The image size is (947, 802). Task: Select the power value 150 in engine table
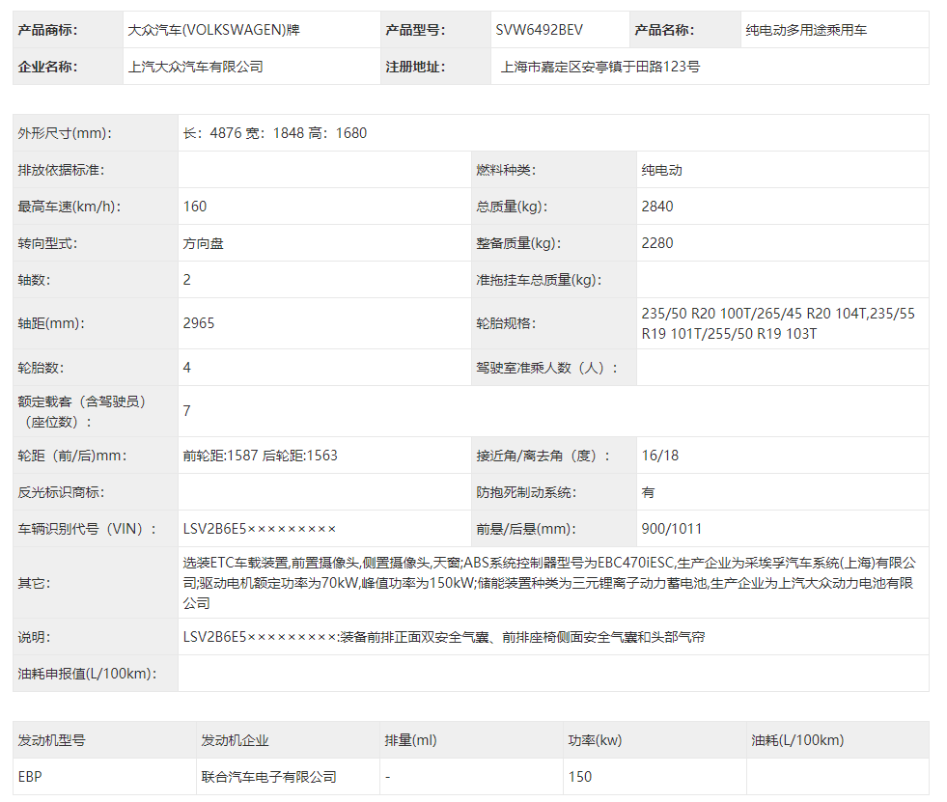tap(580, 777)
